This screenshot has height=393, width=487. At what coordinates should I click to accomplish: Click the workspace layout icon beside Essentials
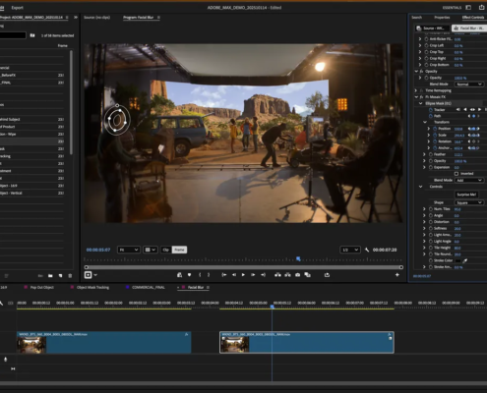point(468,7)
